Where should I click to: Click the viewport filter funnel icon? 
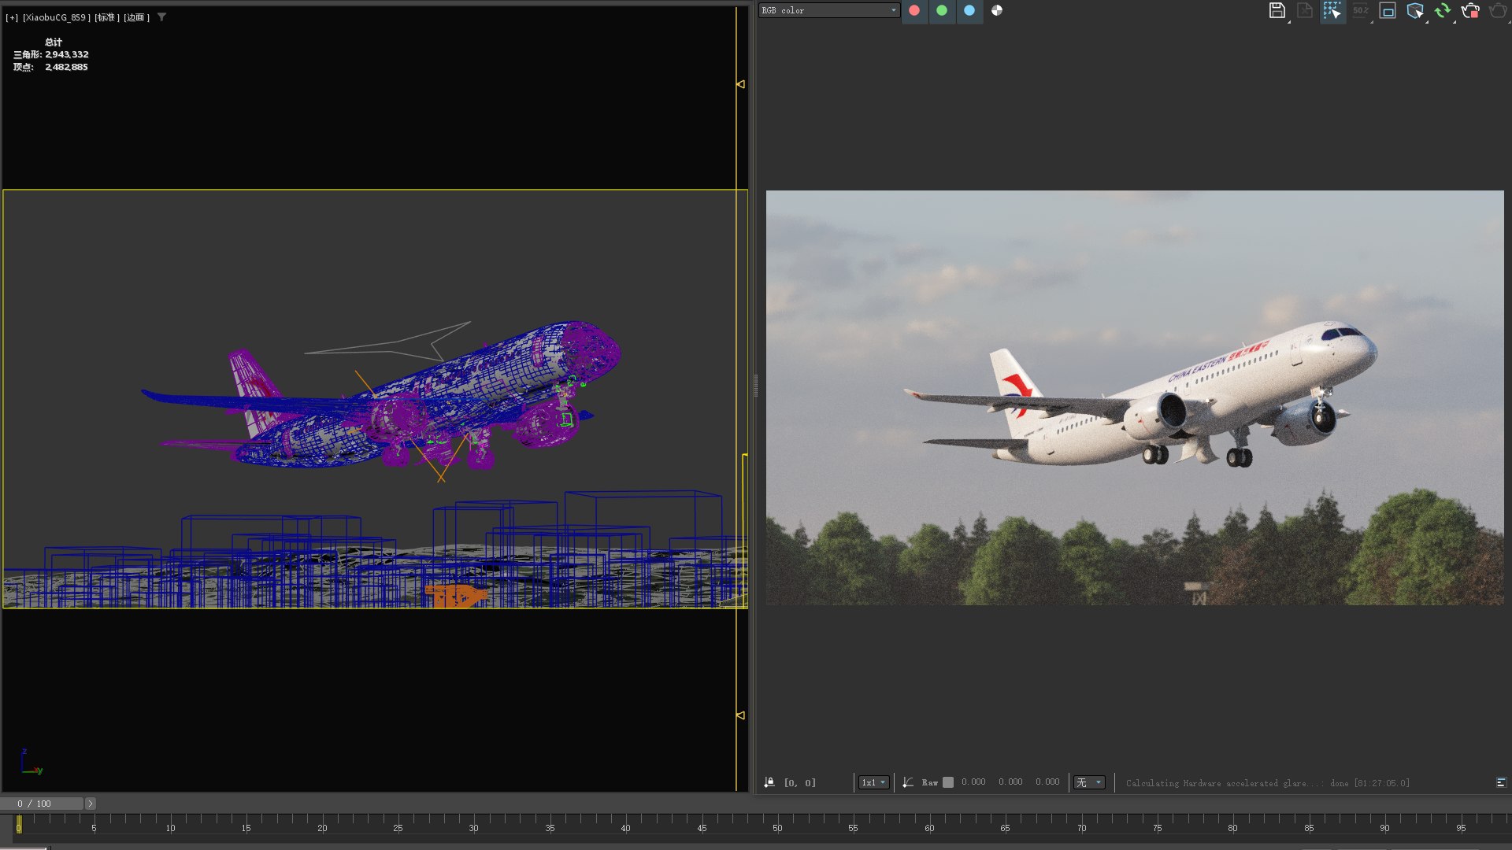[161, 17]
